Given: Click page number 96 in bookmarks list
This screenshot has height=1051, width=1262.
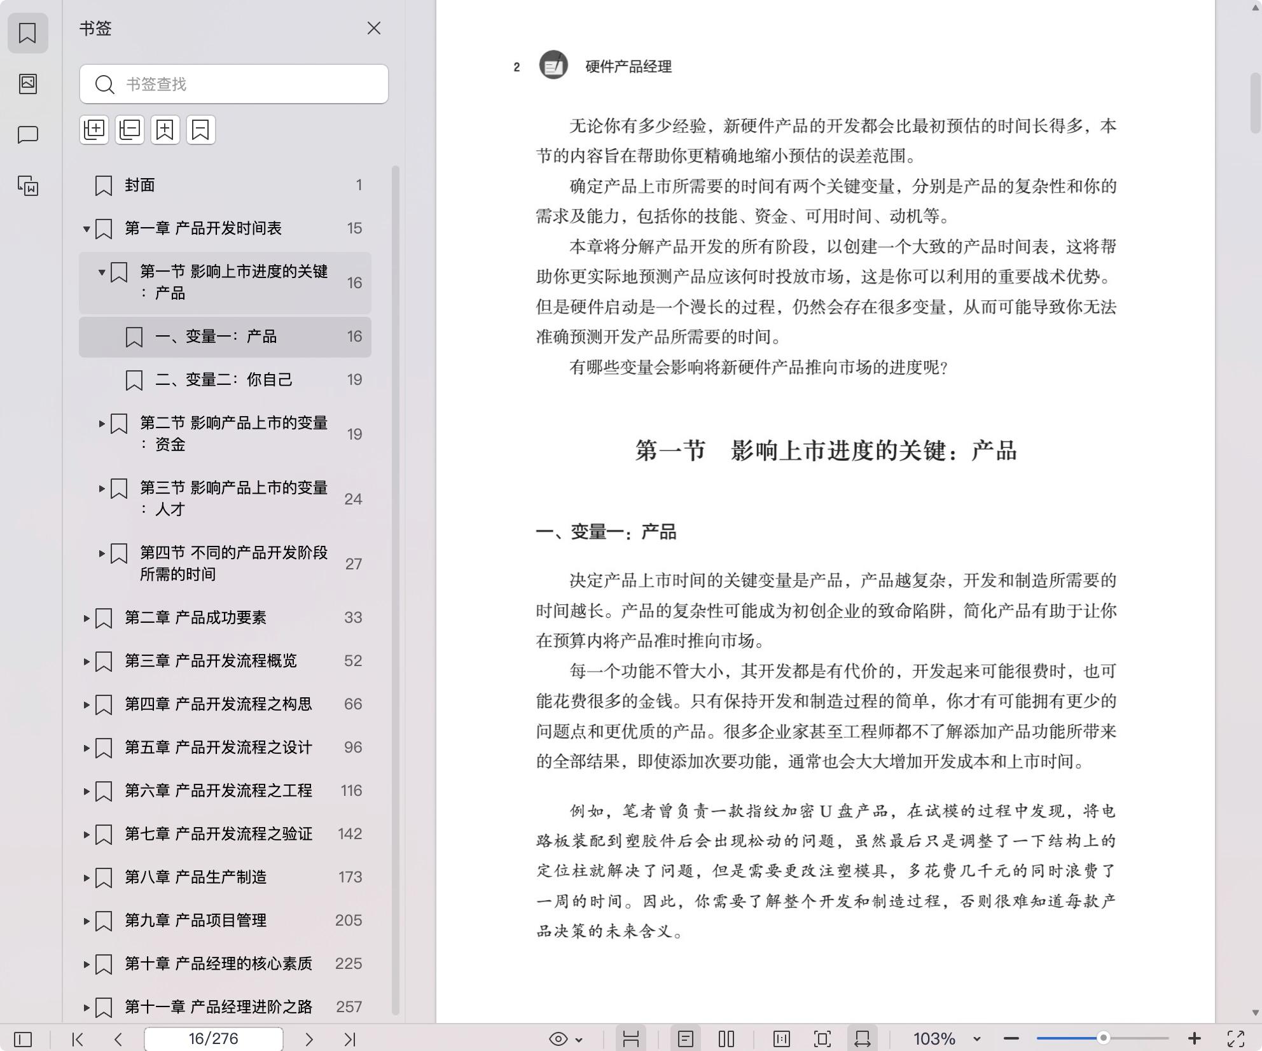Looking at the screenshot, I should tap(353, 748).
